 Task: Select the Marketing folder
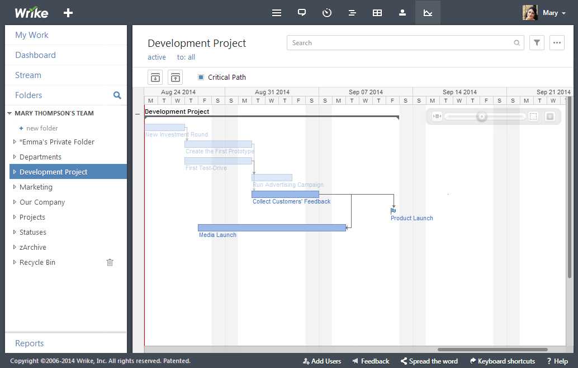point(36,187)
